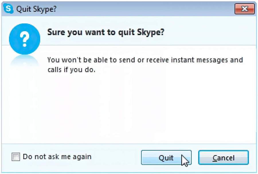Click the 'Quit Skype?' window title text
Screen dimensions: 258x174
pos(36,9)
